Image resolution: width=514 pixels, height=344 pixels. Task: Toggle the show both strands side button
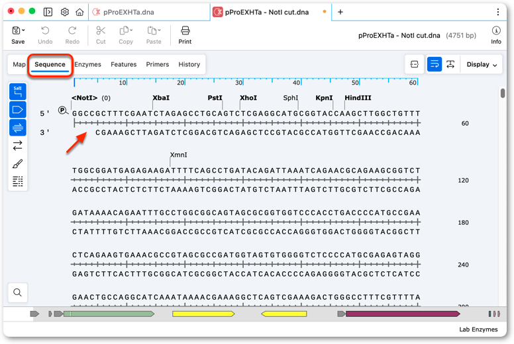[x=18, y=128]
